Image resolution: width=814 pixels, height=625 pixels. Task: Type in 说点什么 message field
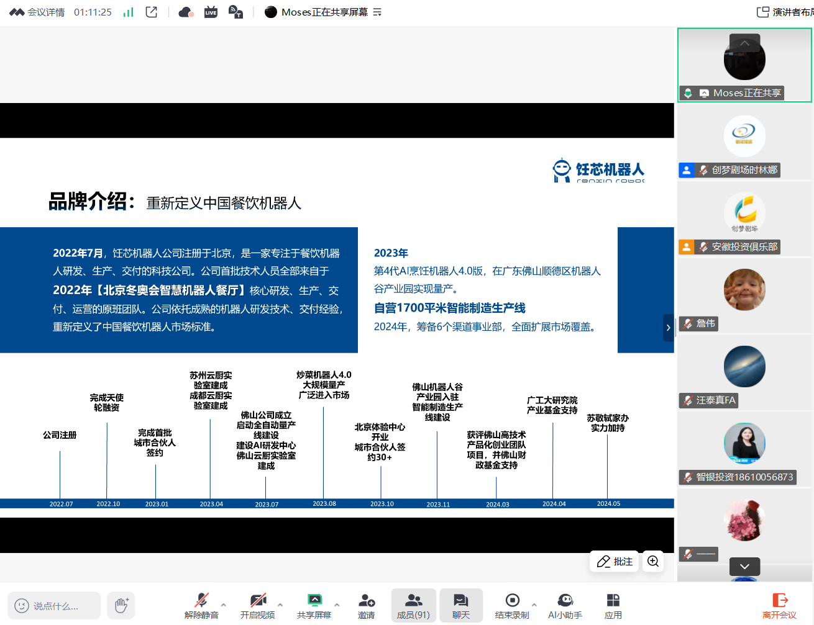[x=54, y=605]
